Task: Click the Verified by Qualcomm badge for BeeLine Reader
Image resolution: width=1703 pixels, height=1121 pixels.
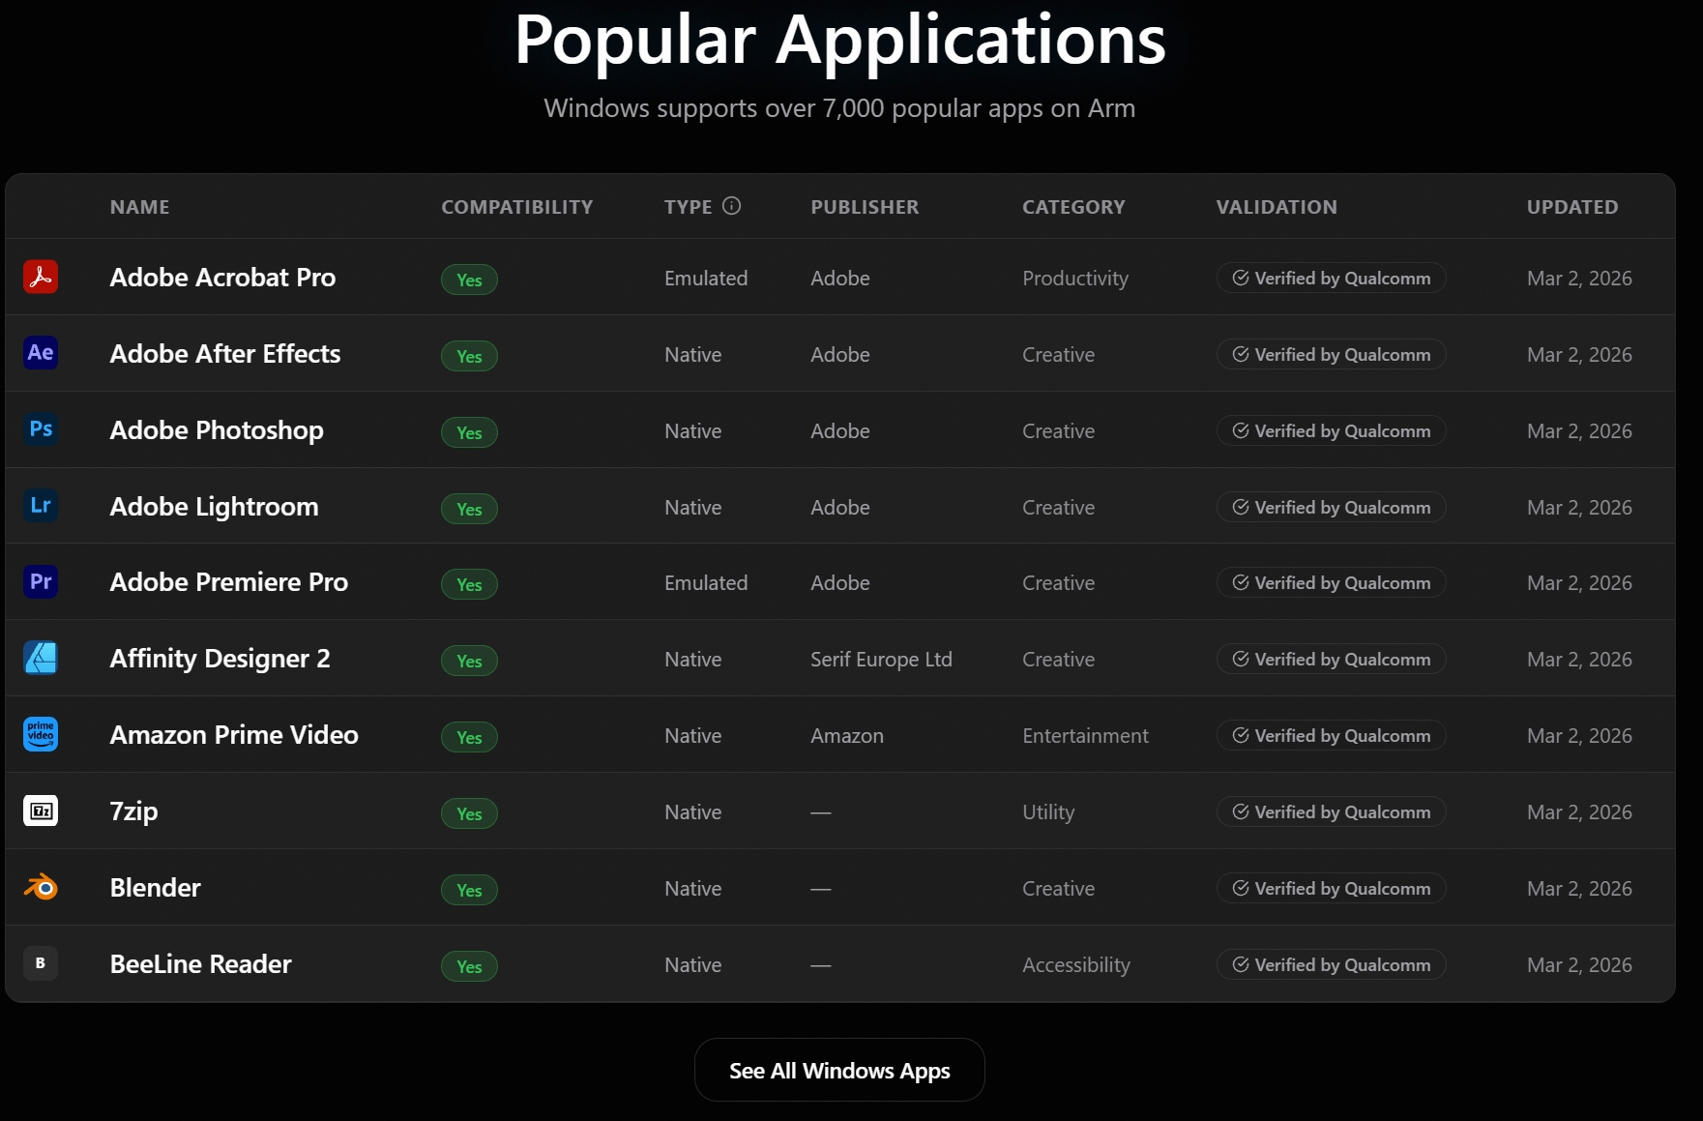Action: pyautogui.click(x=1331, y=964)
